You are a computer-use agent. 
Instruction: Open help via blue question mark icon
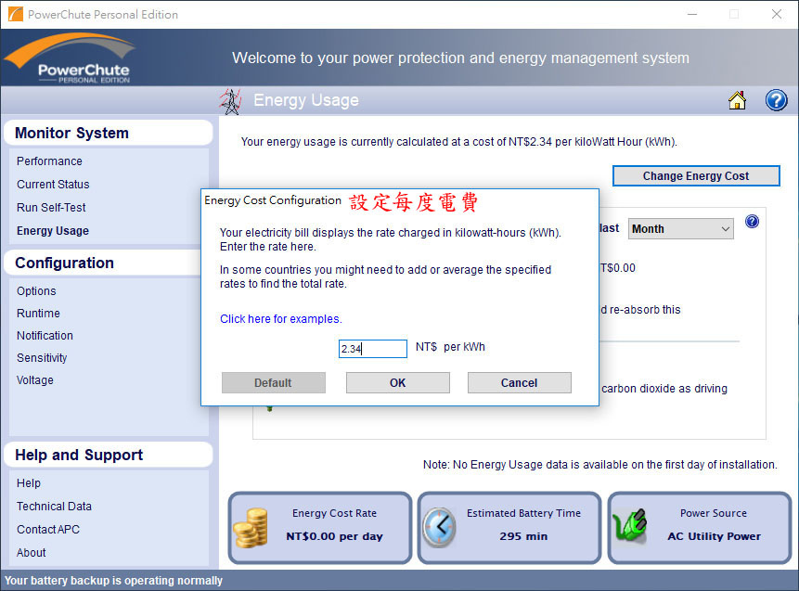click(776, 100)
